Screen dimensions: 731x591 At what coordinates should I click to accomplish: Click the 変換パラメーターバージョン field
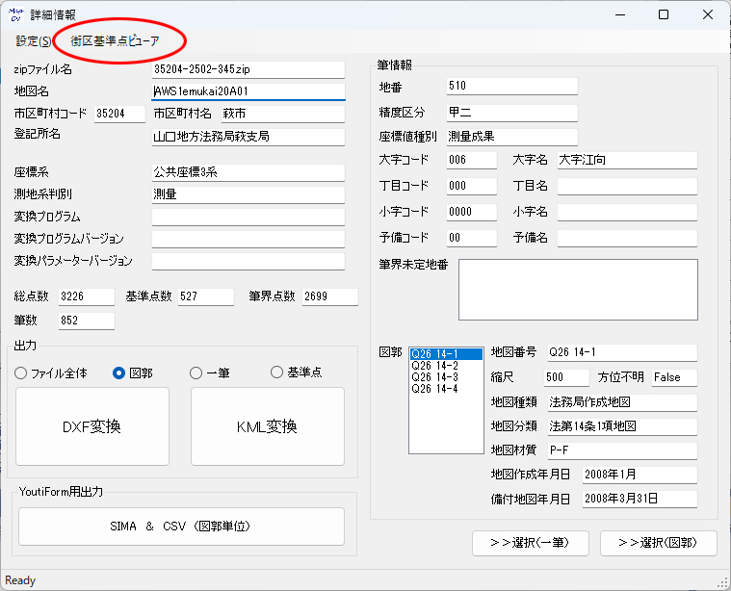[248, 261]
